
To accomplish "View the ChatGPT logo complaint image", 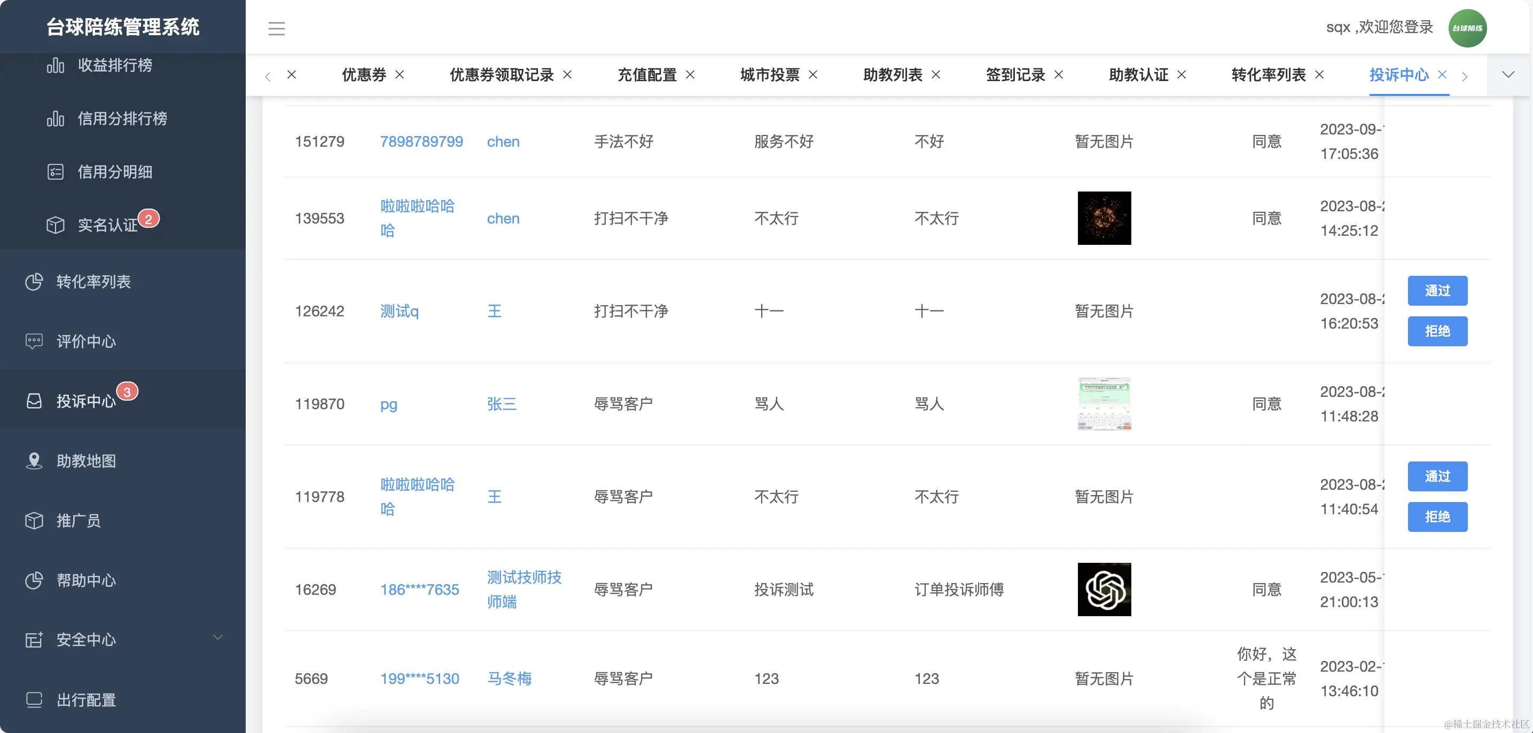I will click(x=1104, y=589).
